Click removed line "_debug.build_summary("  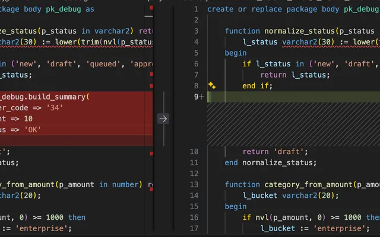click(x=45, y=97)
